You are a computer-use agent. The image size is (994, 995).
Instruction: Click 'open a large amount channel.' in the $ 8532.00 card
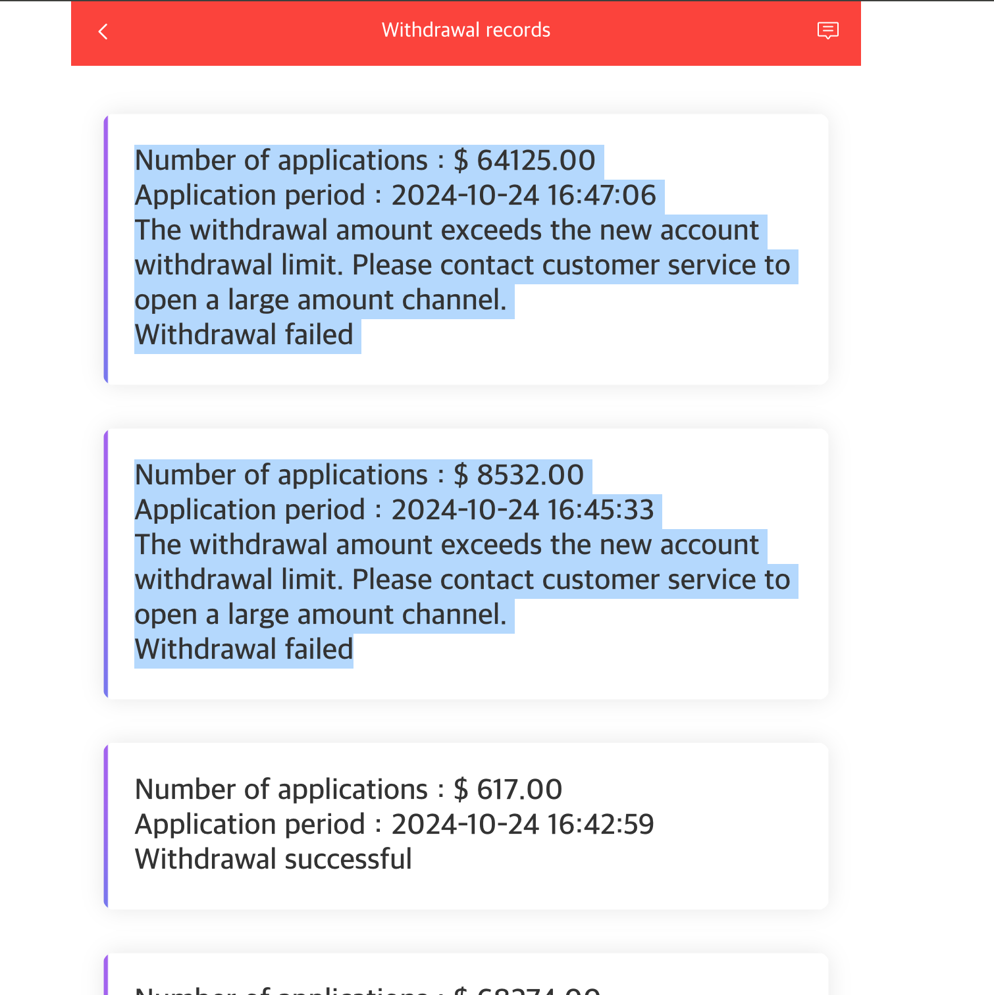(321, 615)
